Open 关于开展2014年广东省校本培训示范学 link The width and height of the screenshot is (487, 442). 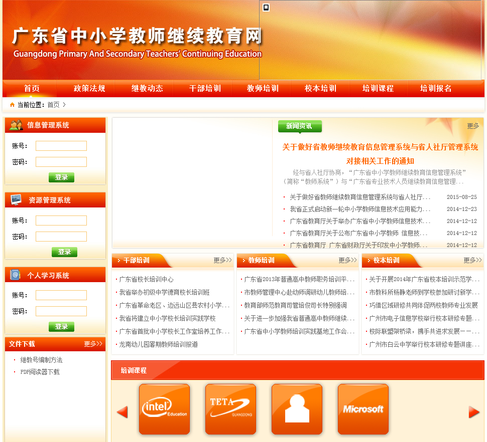424,279
